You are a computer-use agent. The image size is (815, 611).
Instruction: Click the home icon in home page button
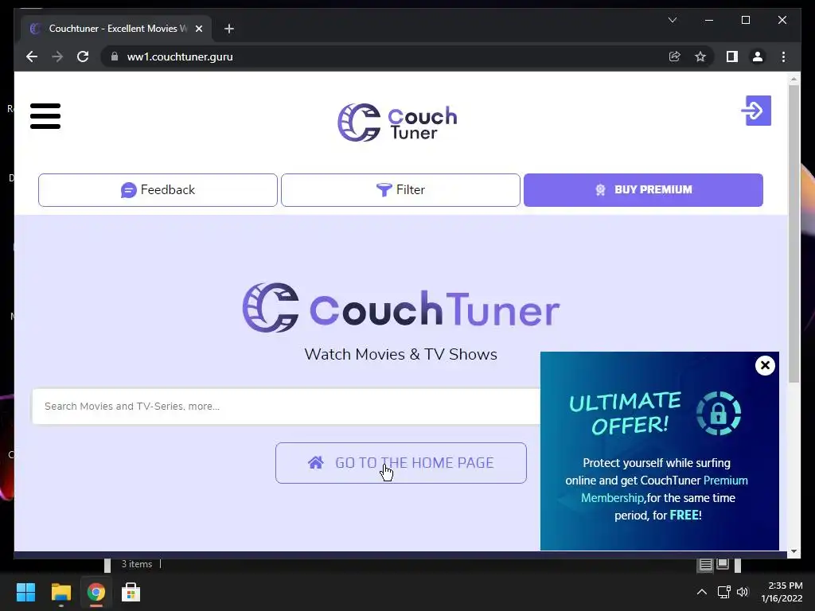click(316, 462)
